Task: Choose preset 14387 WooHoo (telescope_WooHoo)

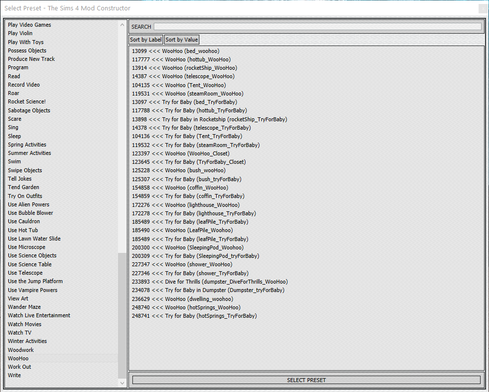Action: (x=183, y=76)
